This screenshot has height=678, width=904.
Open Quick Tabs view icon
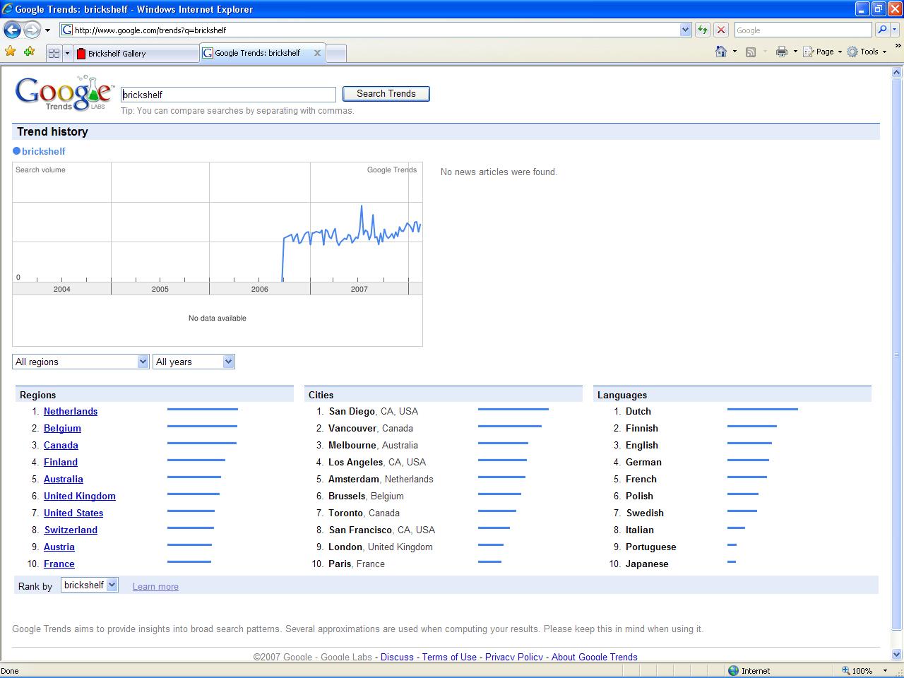pyautogui.click(x=56, y=52)
